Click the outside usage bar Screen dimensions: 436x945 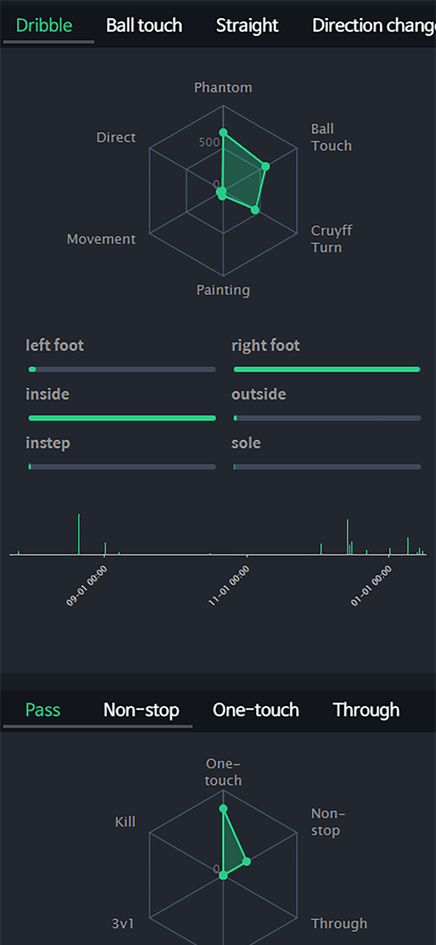pos(327,418)
